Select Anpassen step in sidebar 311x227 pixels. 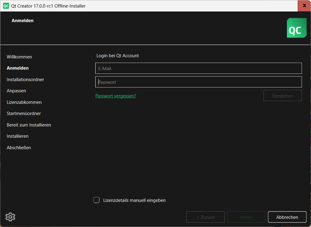tap(16, 91)
